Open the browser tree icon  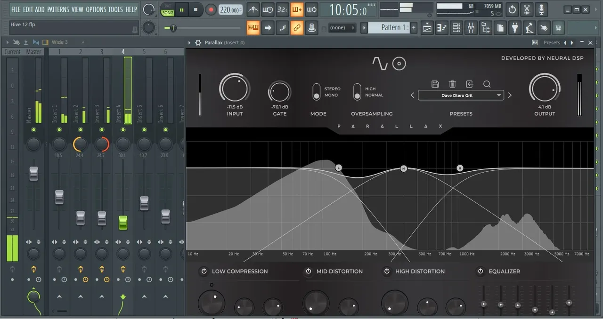[486, 28]
